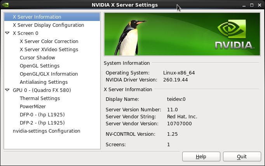Show Thermal Settings for the GPU
This screenshot has height=166, width=265.
pyautogui.click(x=40, y=99)
